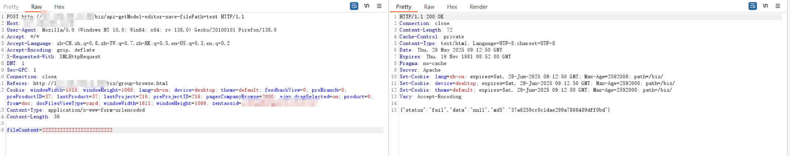This screenshot has width=790, height=156.
Task: Click the Connection: close line in the response
Action: click(x=424, y=23)
